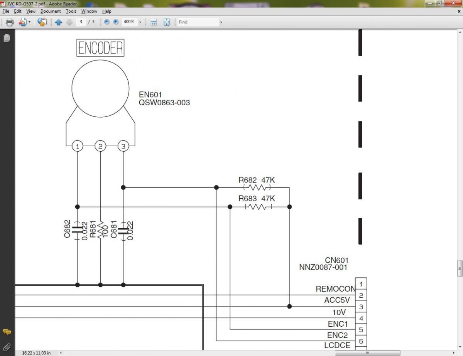The width and height of the screenshot is (463, 356).
Task: Open the Comments panel in sidebar
Action: 7,332
